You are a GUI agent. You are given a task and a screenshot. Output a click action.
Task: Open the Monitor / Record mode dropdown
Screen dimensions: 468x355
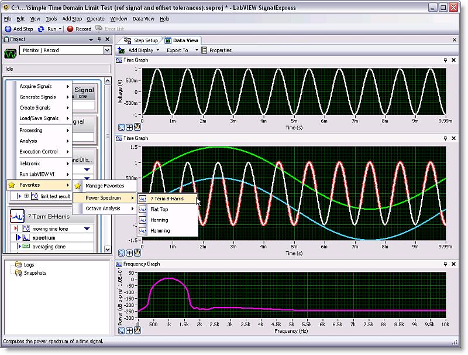[106, 51]
